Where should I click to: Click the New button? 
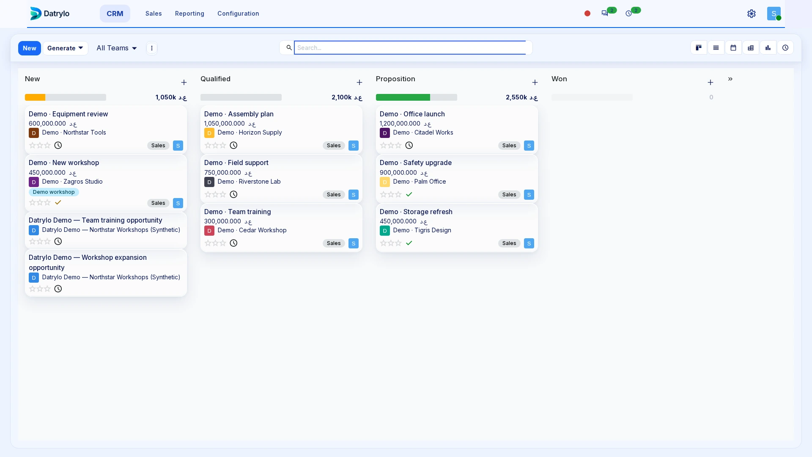30,48
